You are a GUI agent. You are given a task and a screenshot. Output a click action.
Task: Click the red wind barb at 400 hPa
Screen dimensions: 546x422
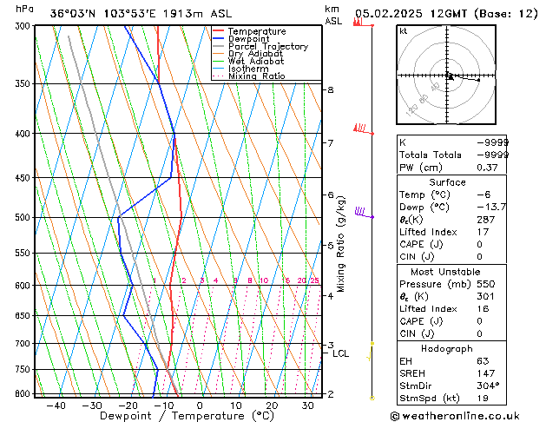363,129
